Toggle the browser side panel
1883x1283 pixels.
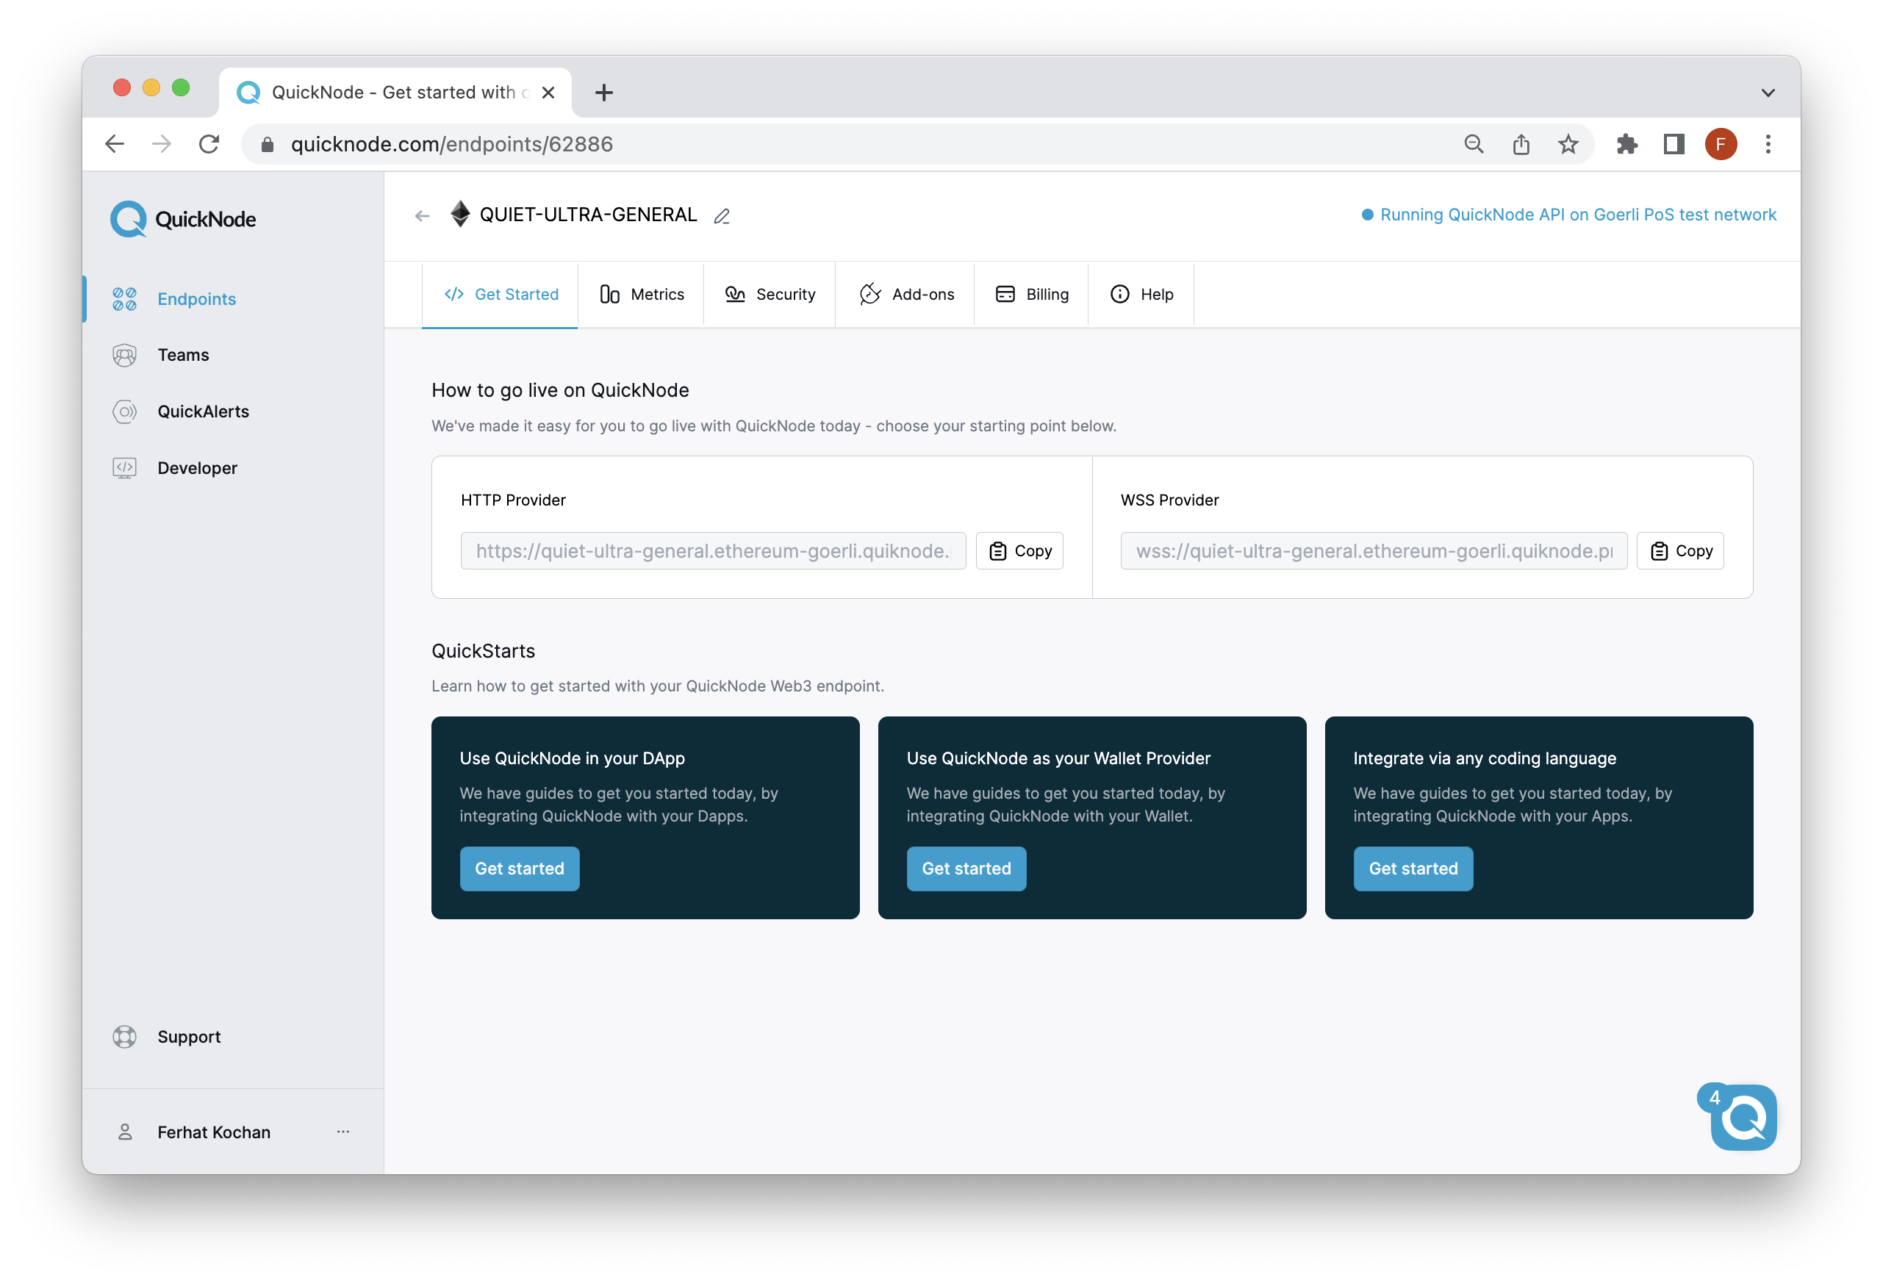[x=1674, y=144]
